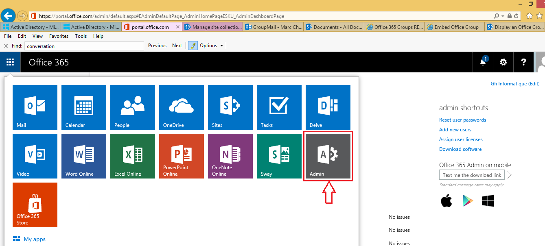Launch the Excel Online tile

click(x=133, y=156)
